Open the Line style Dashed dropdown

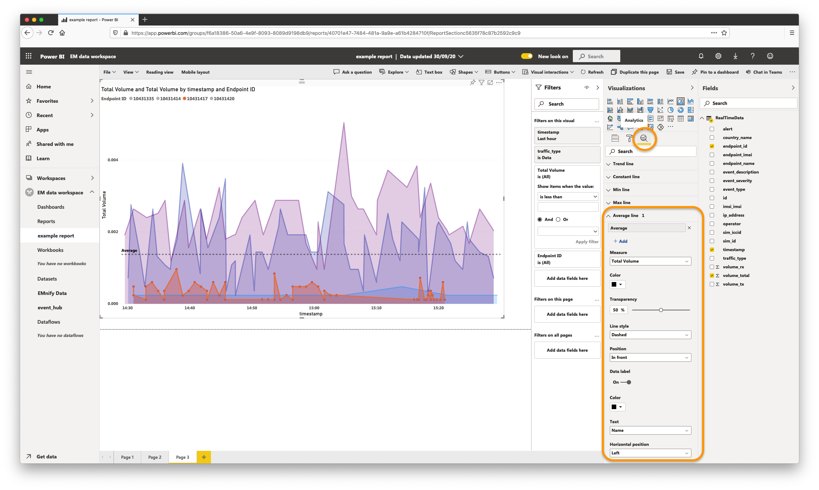[650, 335]
